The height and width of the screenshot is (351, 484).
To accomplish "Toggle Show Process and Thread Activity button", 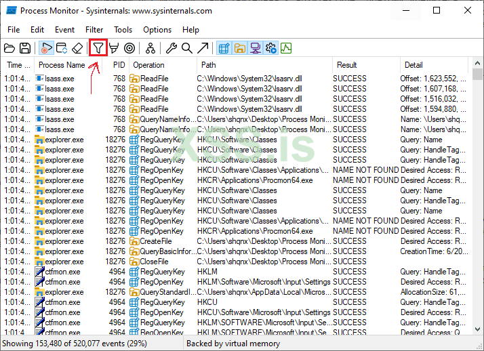I will (271, 48).
